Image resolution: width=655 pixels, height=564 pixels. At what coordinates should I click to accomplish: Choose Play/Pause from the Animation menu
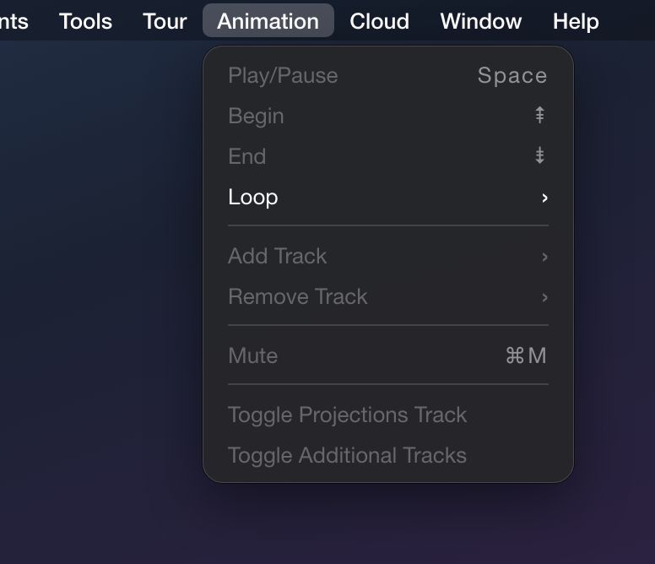click(x=388, y=76)
